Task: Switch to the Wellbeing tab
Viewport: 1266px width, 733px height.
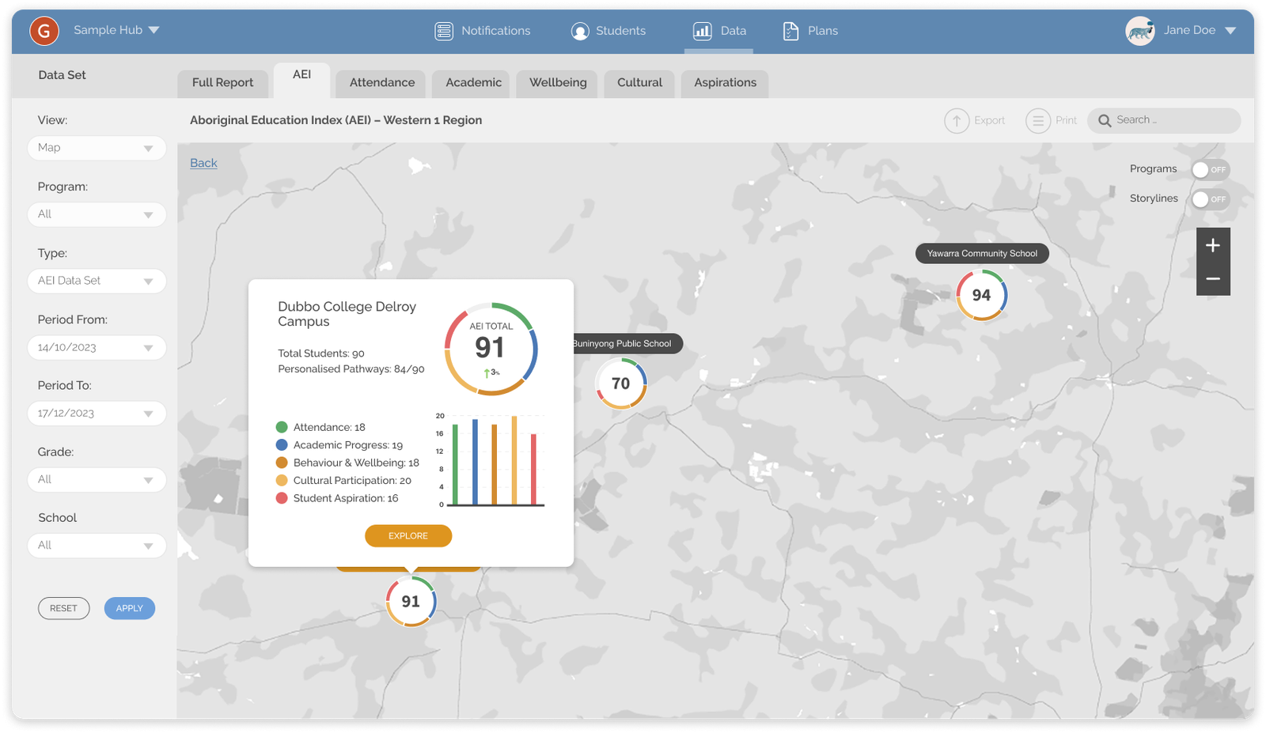Action: 556,82
